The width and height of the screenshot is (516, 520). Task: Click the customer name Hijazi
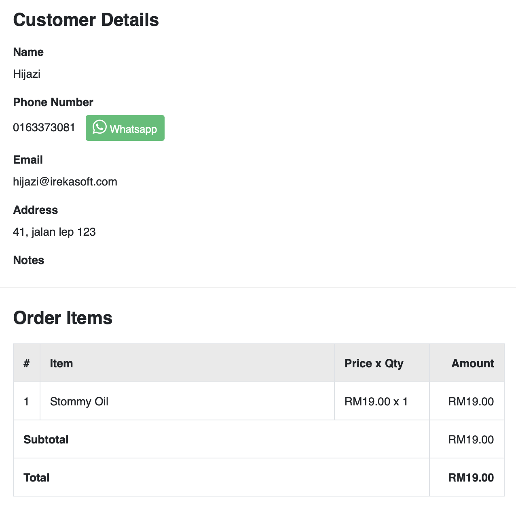coord(27,74)
